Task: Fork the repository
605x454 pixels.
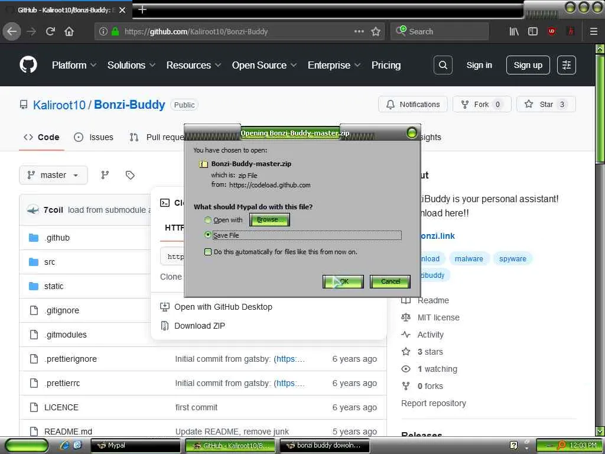Action: (x=482, y=104)
